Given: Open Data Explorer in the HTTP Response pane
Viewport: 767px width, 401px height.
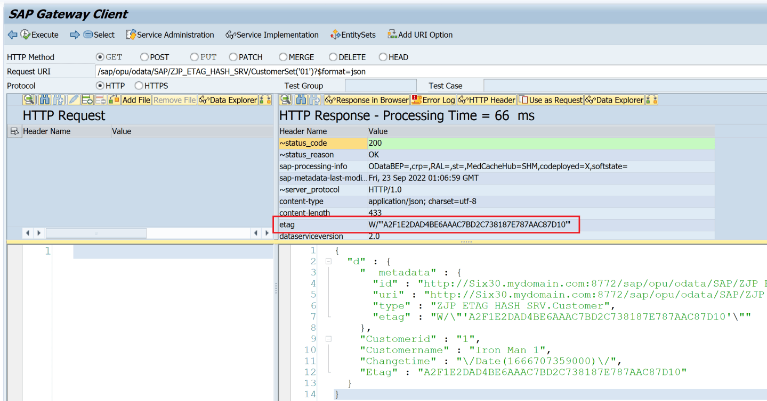Looking at the screenshot, I should coord(615,100).
